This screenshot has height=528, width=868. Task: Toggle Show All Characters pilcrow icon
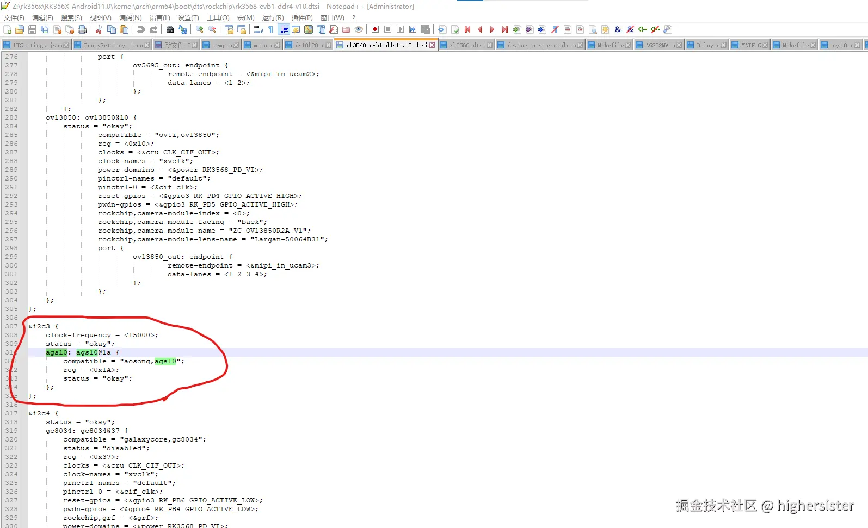pyautogui.click(x=271, y=29)
